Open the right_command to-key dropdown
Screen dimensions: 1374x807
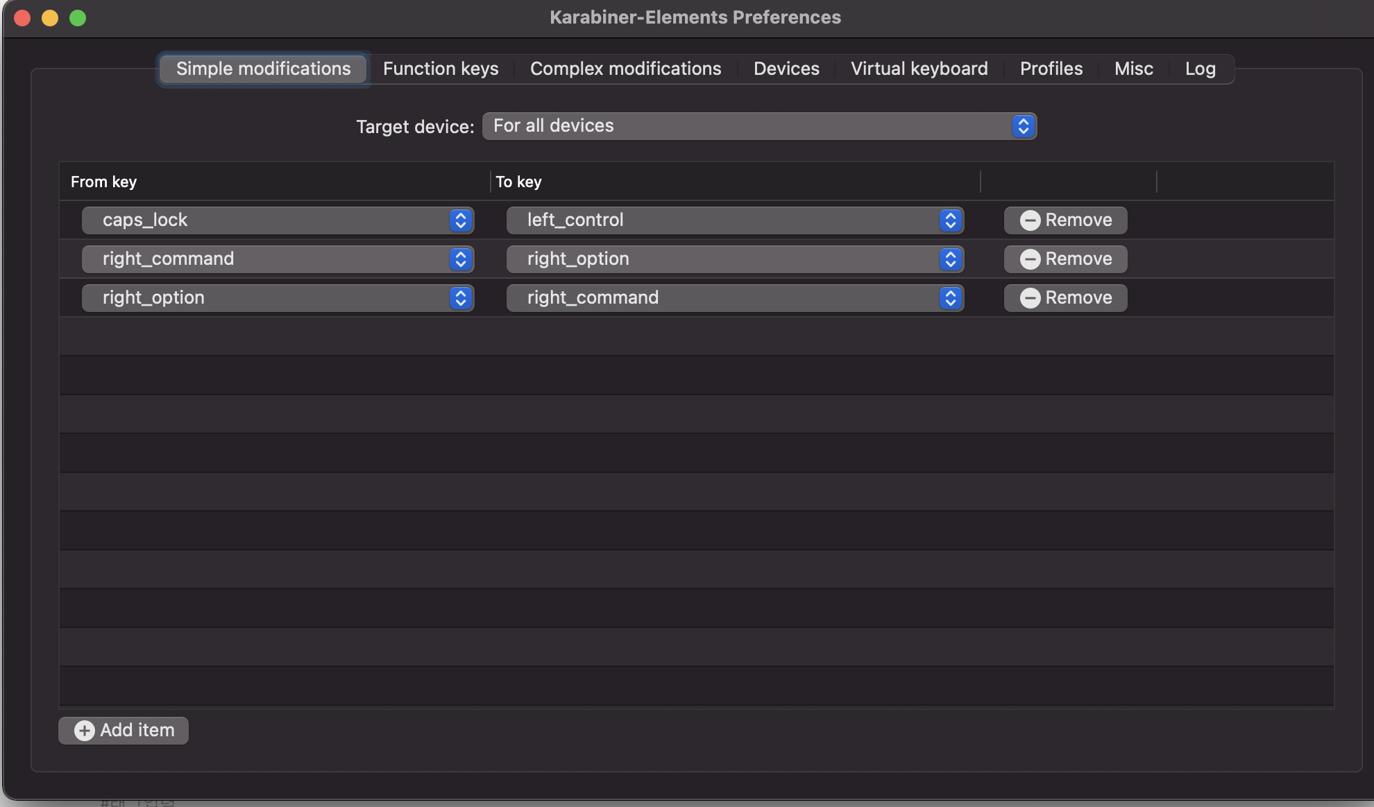(x=734, y=298)
